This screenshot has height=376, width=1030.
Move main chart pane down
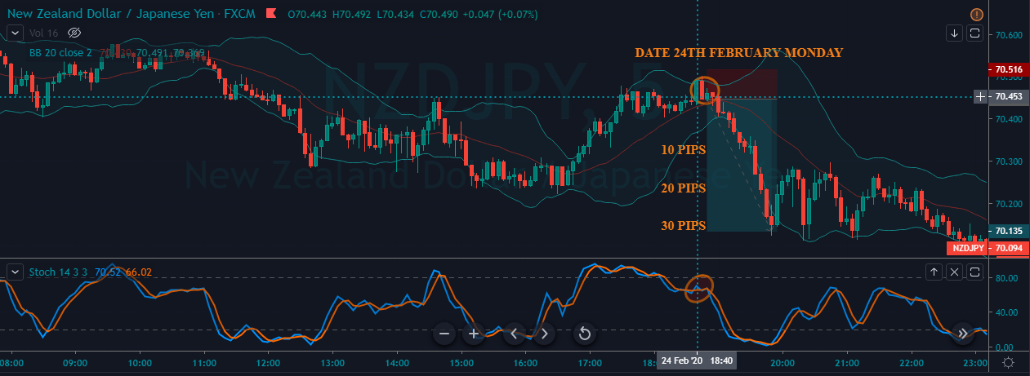click(x=954, y=33)
